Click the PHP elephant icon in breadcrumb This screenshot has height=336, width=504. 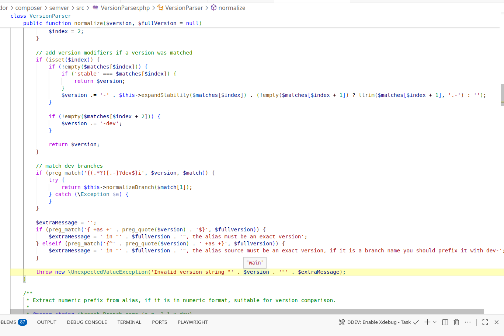[95, 8]
